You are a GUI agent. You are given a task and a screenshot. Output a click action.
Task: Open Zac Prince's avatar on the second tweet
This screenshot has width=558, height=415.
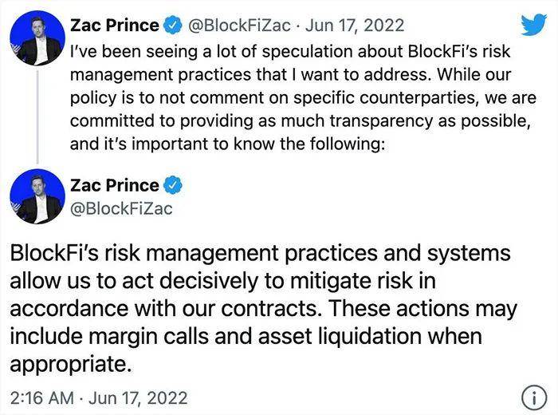(x=37, y=196)
